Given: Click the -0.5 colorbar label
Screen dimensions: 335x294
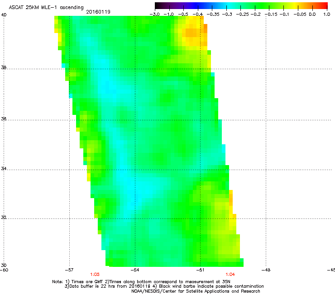Looking at the screenshot, I should (183, 14).
